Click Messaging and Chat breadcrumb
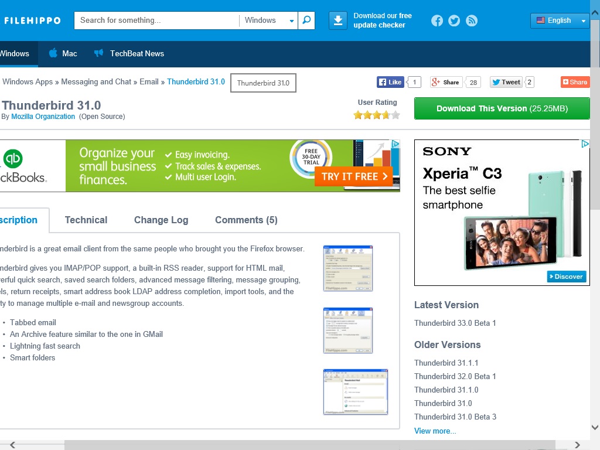This screenshot has height=450, width=600. (96, 82)
